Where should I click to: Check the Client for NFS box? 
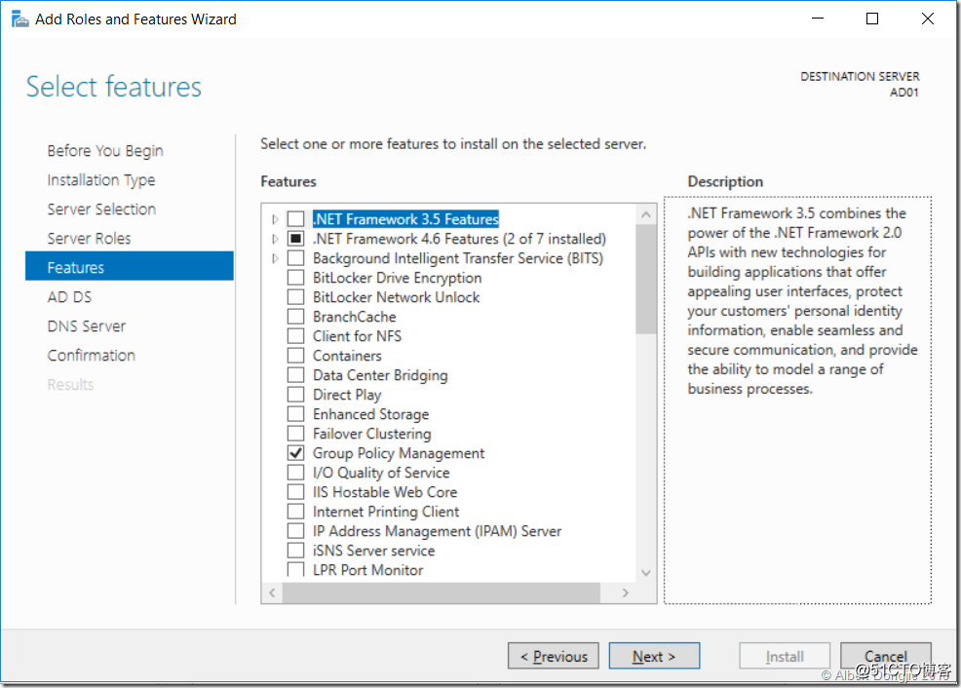coord(295,336)
